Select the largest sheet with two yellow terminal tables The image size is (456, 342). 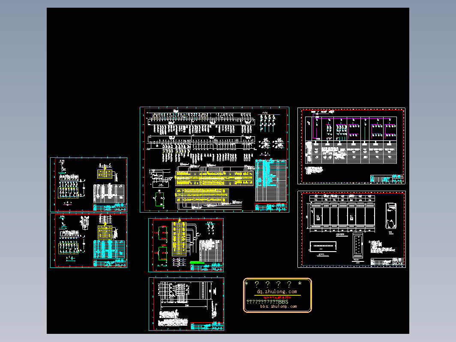pos(214,160)
